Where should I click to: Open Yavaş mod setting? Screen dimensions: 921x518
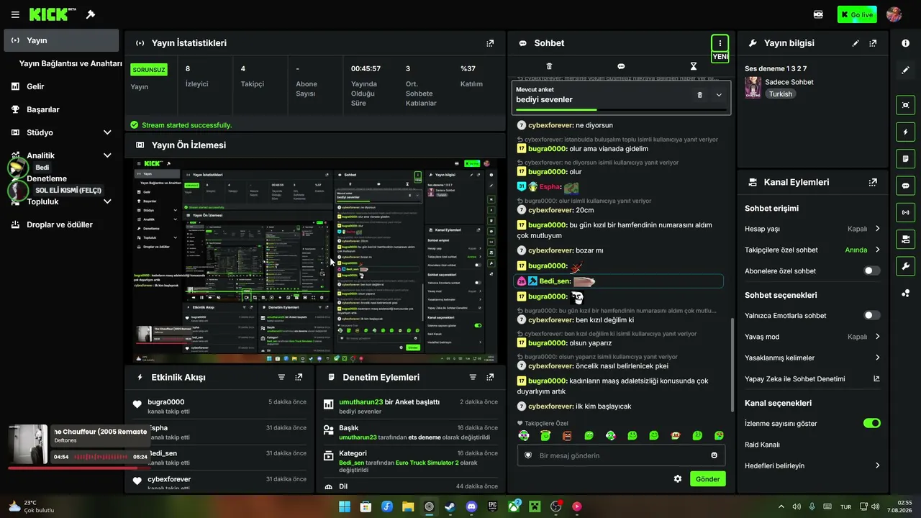coord(813,337)
